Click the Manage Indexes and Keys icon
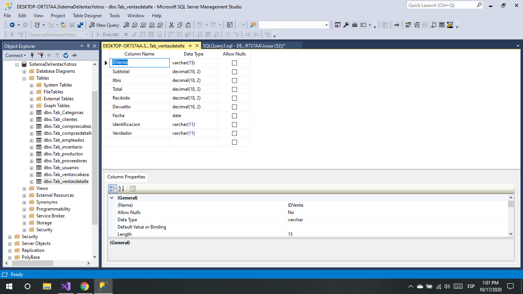Screen dimensions: 523x294 pyautogui.click(x=417, y=25)
